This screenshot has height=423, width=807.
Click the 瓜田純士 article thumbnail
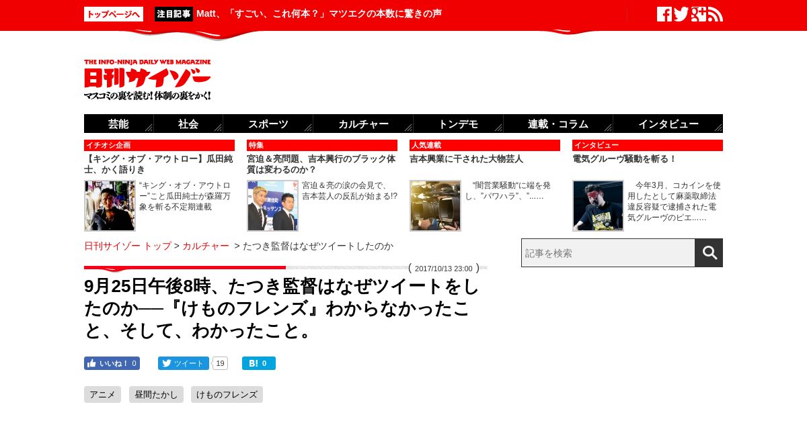coord(110,205)
